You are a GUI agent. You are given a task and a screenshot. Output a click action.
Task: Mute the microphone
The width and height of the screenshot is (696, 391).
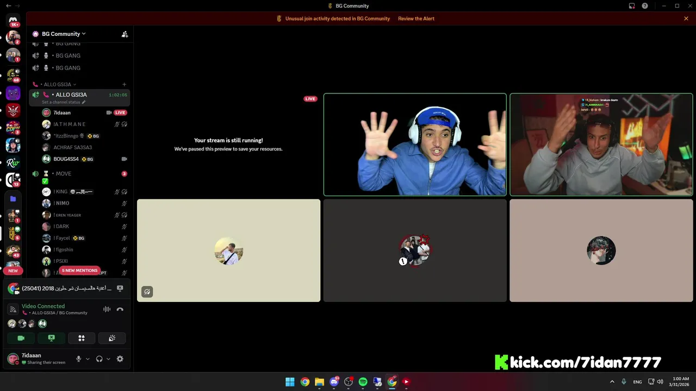78,359
